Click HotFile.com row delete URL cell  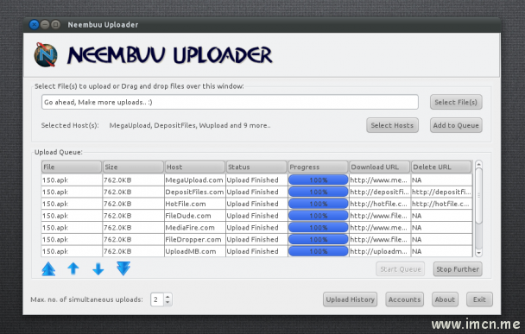(441, 204)
